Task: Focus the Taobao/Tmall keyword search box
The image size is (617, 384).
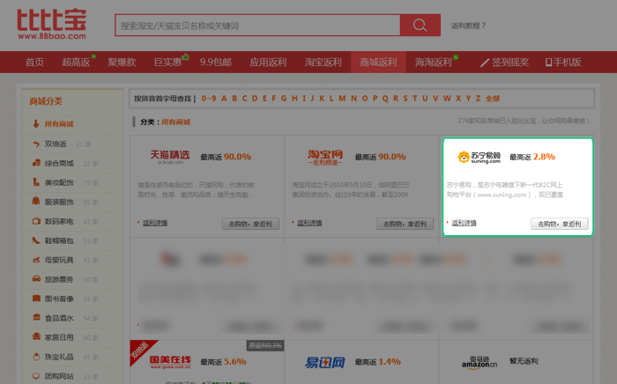Action: [x=257, y=26]
